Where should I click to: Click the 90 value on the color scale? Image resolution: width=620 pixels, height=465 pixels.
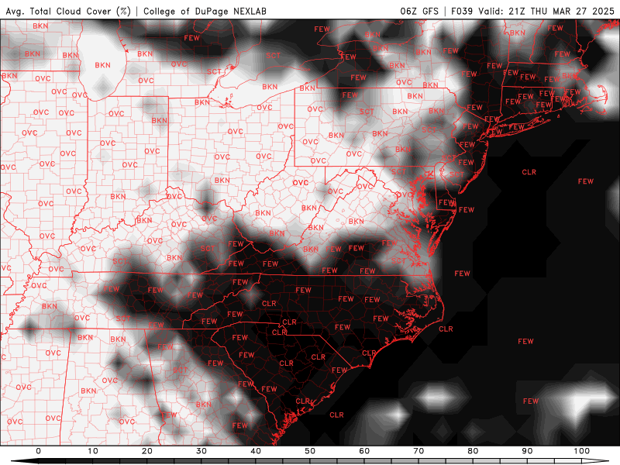(528, 451)
